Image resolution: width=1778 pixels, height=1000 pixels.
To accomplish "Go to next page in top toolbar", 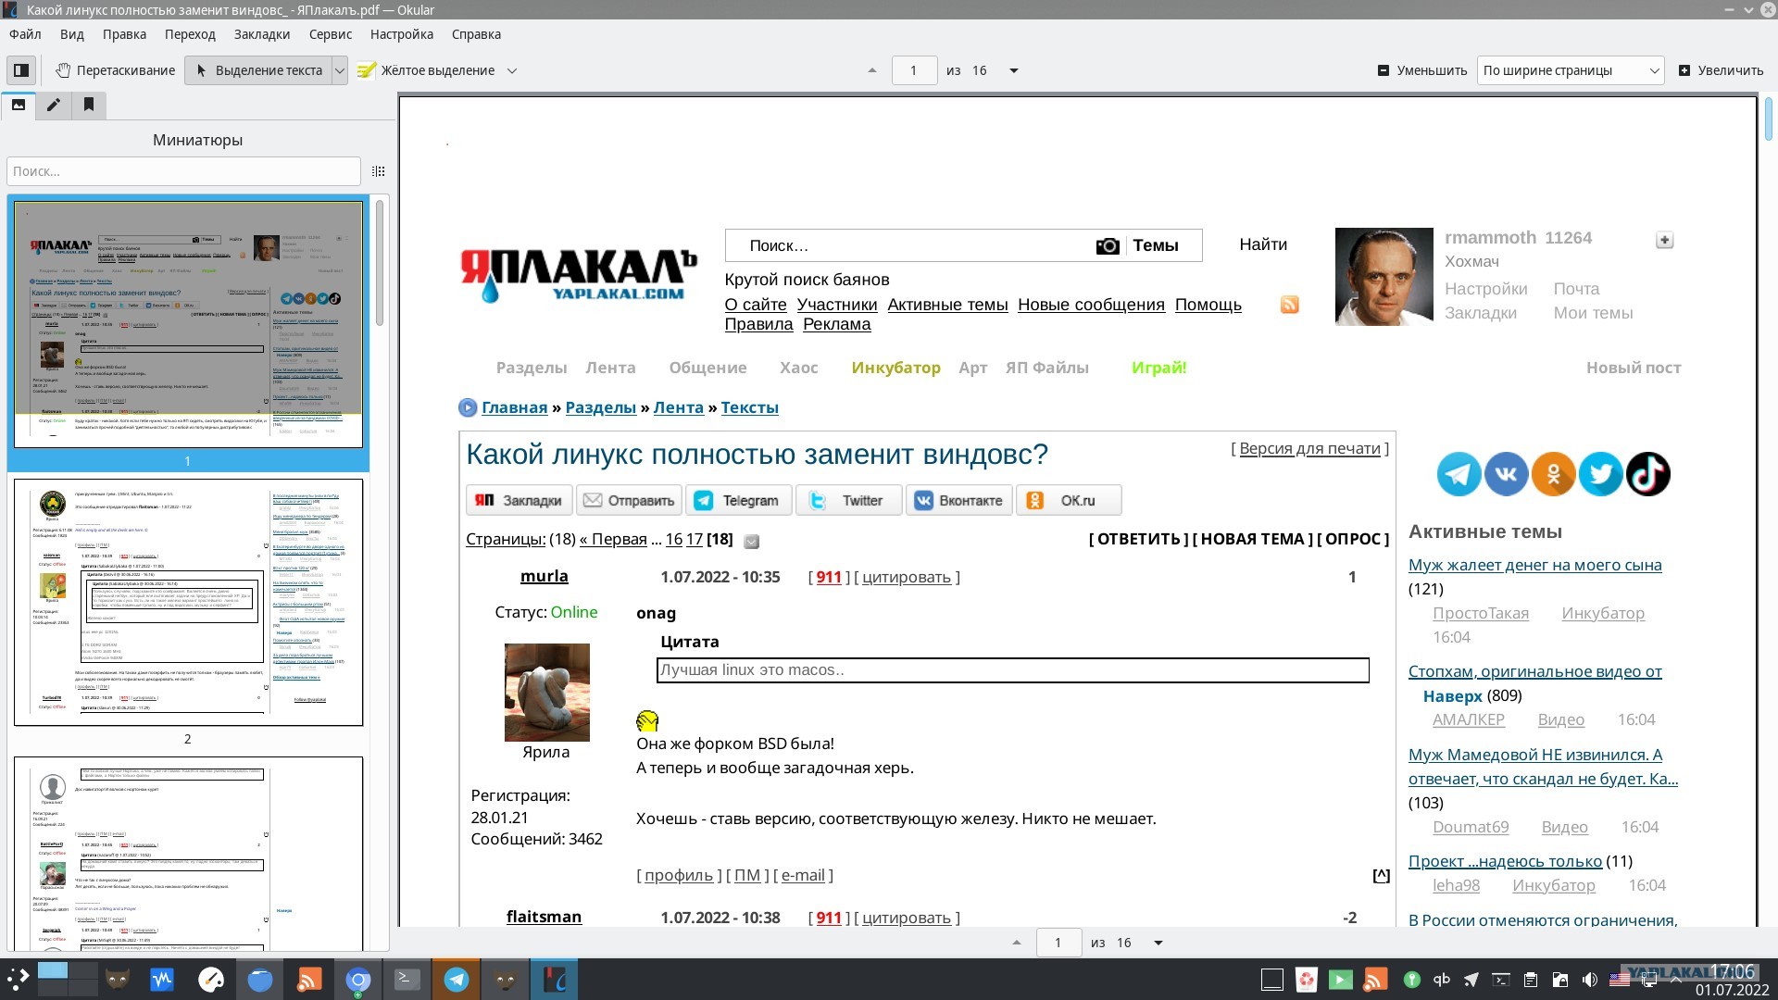I will [x=1014, y=70].
